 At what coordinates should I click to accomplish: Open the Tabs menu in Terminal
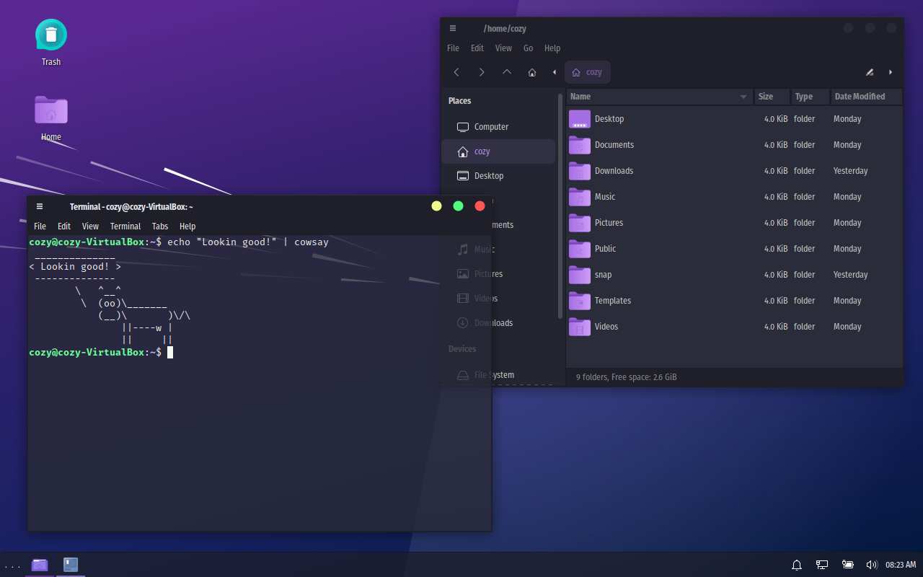coord(160,226)
